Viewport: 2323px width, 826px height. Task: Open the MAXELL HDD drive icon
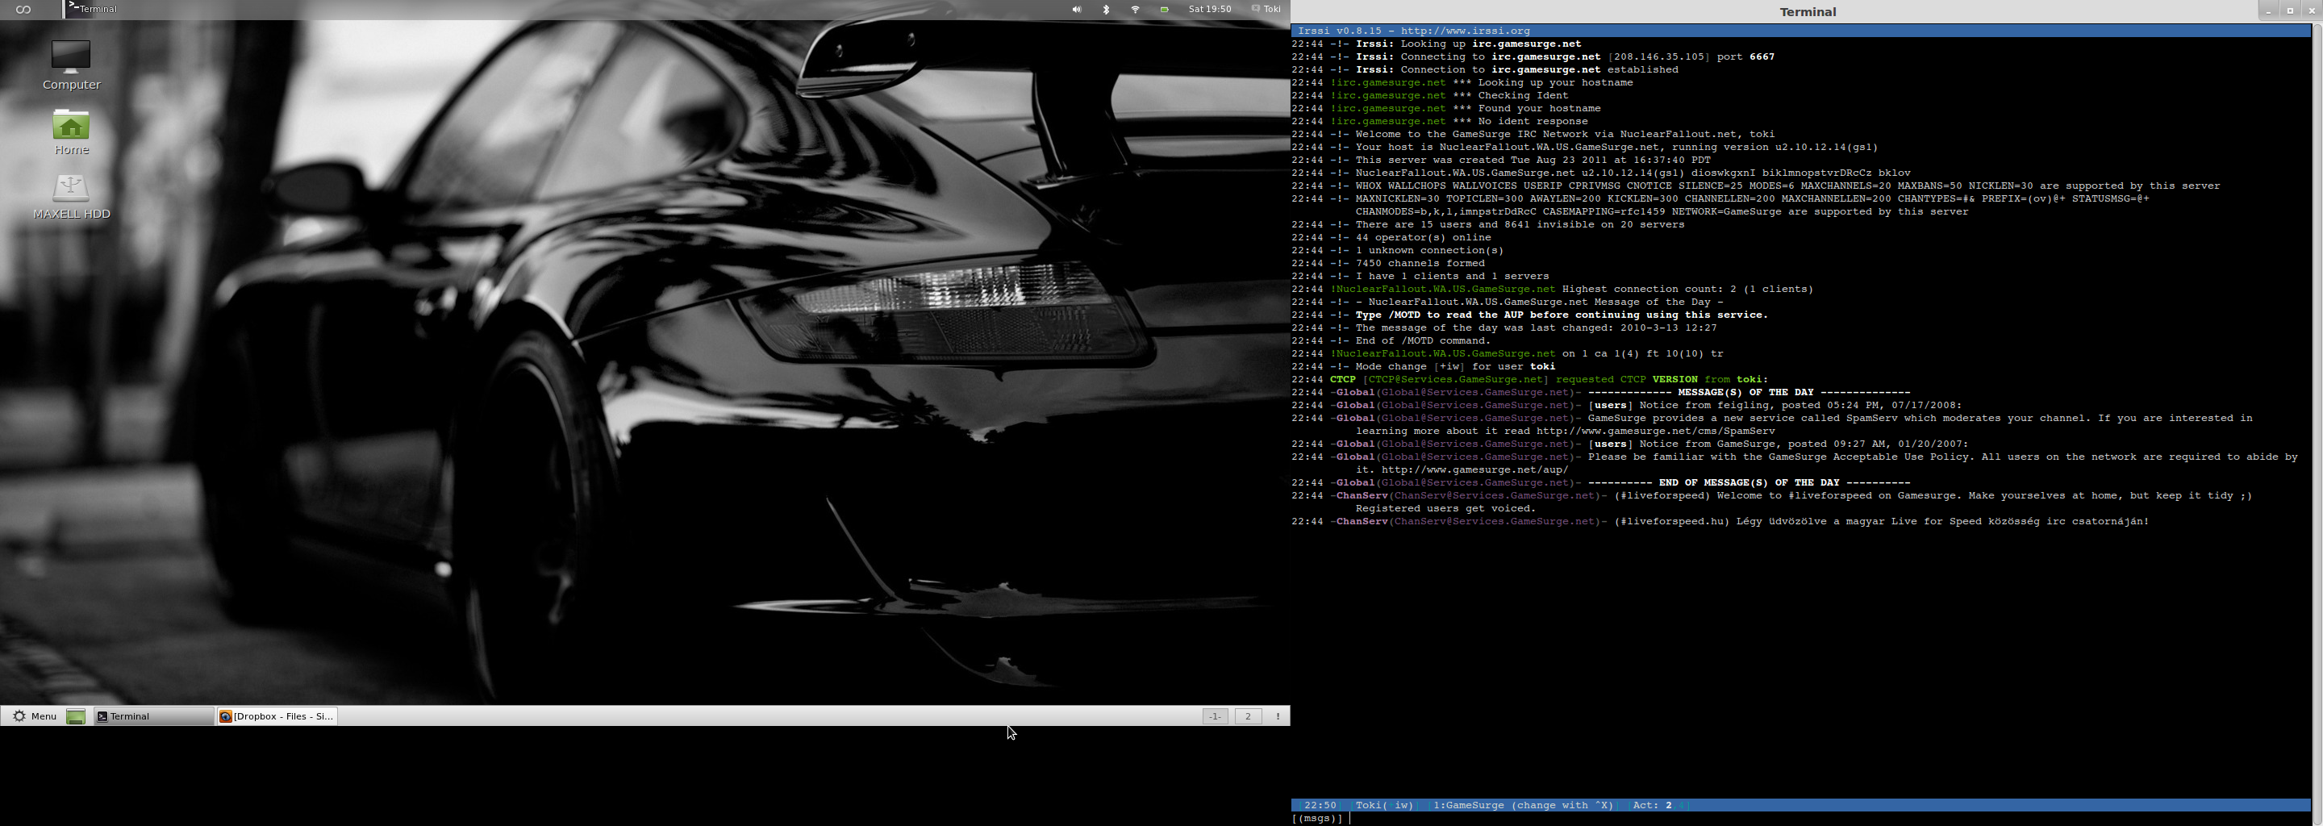tap(71, 197)
